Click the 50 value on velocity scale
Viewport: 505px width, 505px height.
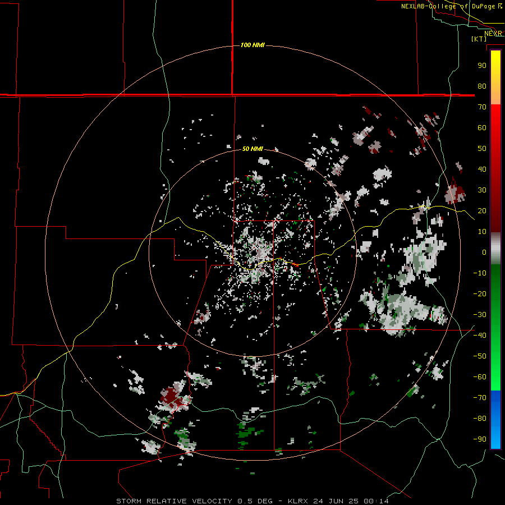482,149
